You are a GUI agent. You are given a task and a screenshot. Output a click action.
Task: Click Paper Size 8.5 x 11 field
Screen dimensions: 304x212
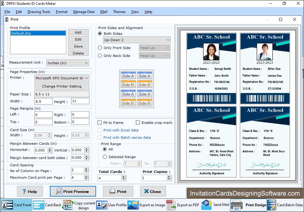coord(62,94)
